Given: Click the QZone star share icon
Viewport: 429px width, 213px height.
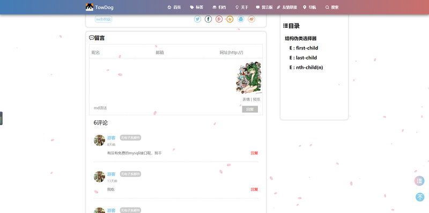Looking at the screenshot, I should (230, 19).
